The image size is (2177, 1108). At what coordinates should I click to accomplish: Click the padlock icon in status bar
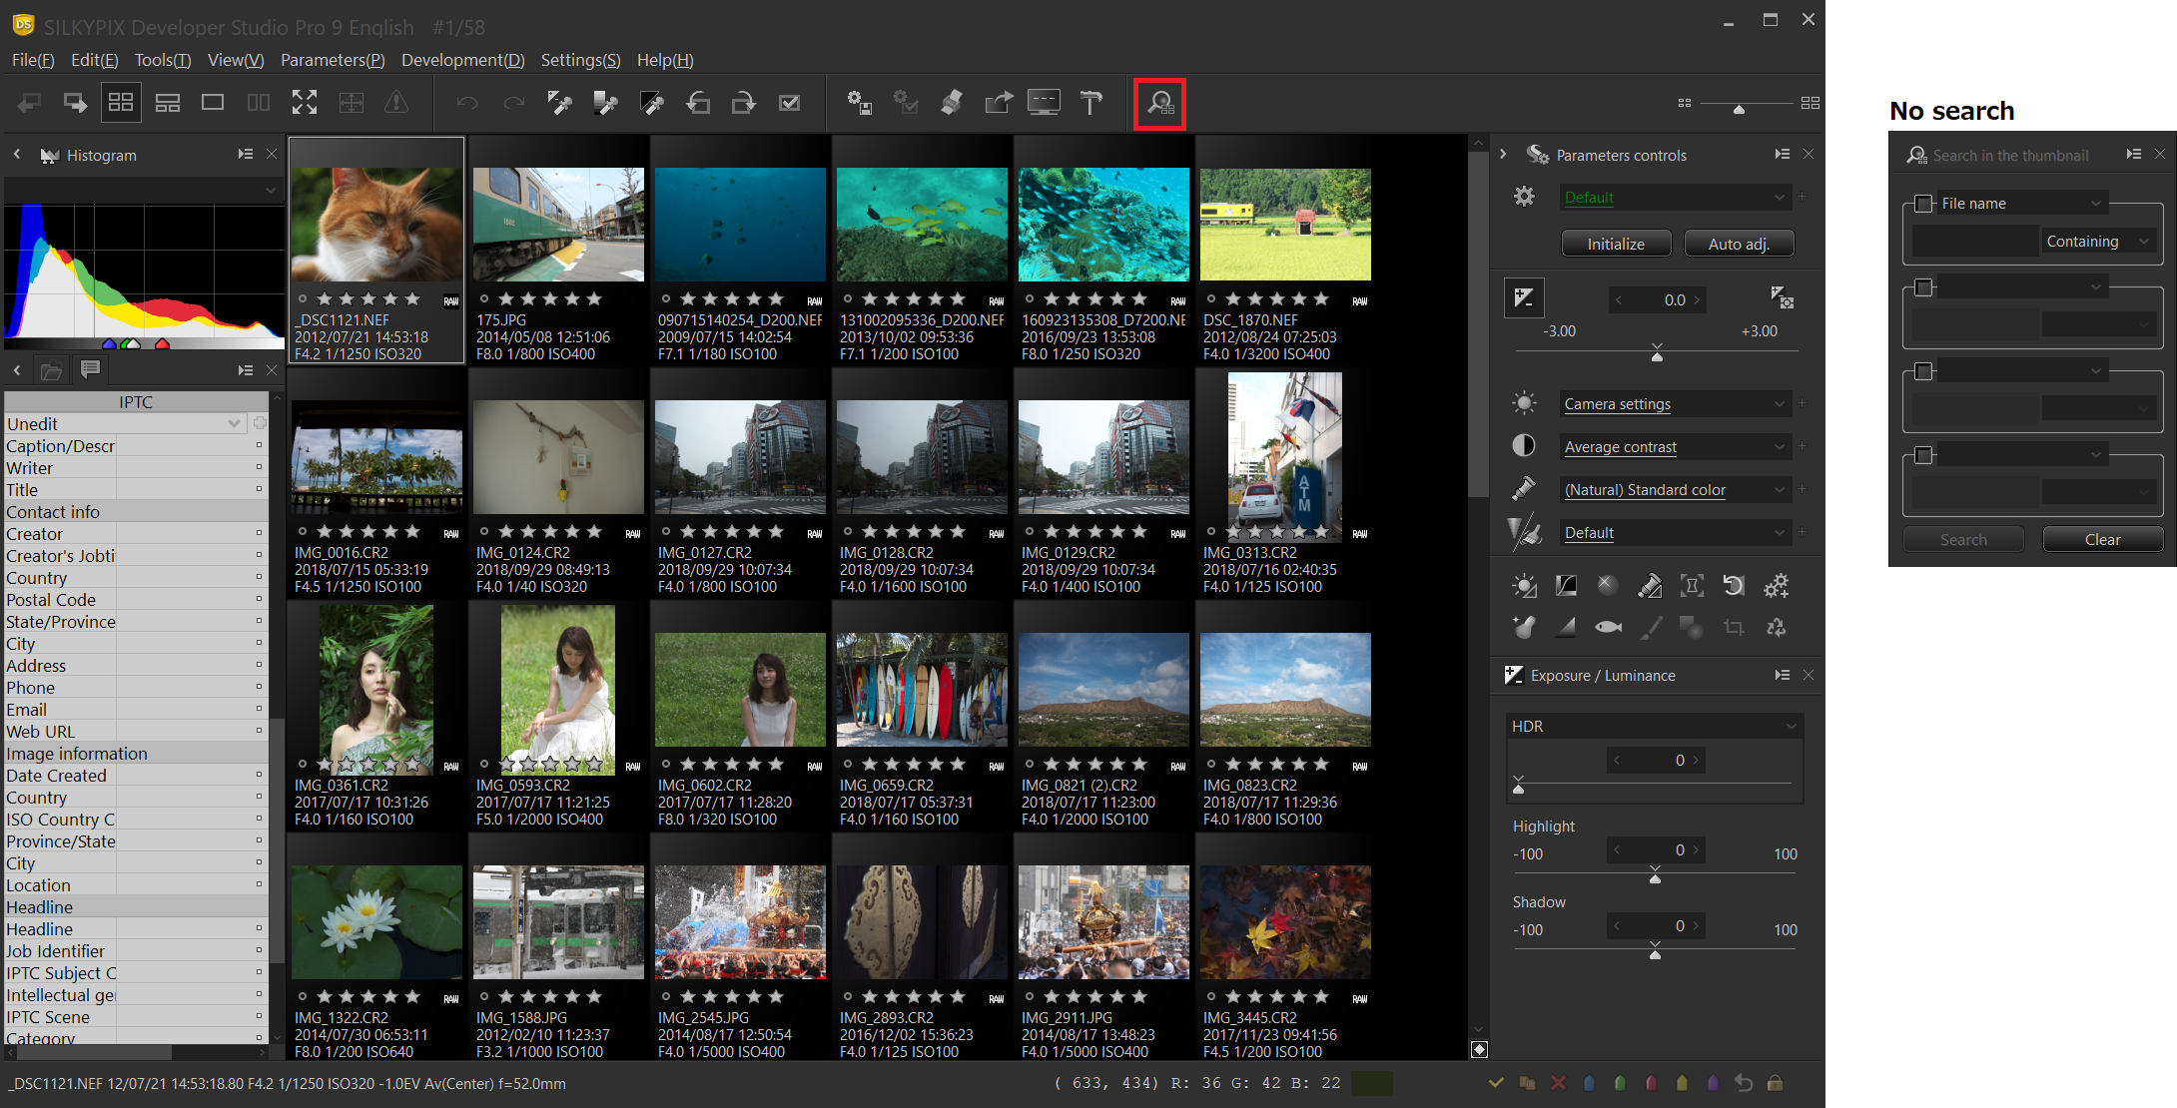pyautogui.click(x=1775, y=1083)
